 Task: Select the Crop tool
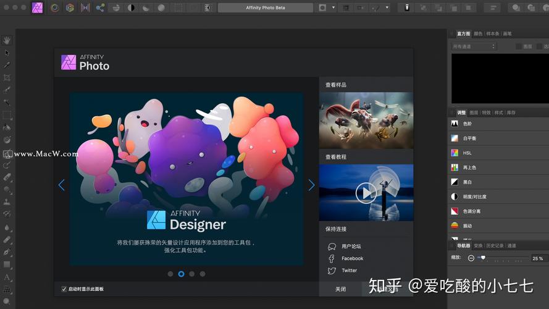point(7,77)
